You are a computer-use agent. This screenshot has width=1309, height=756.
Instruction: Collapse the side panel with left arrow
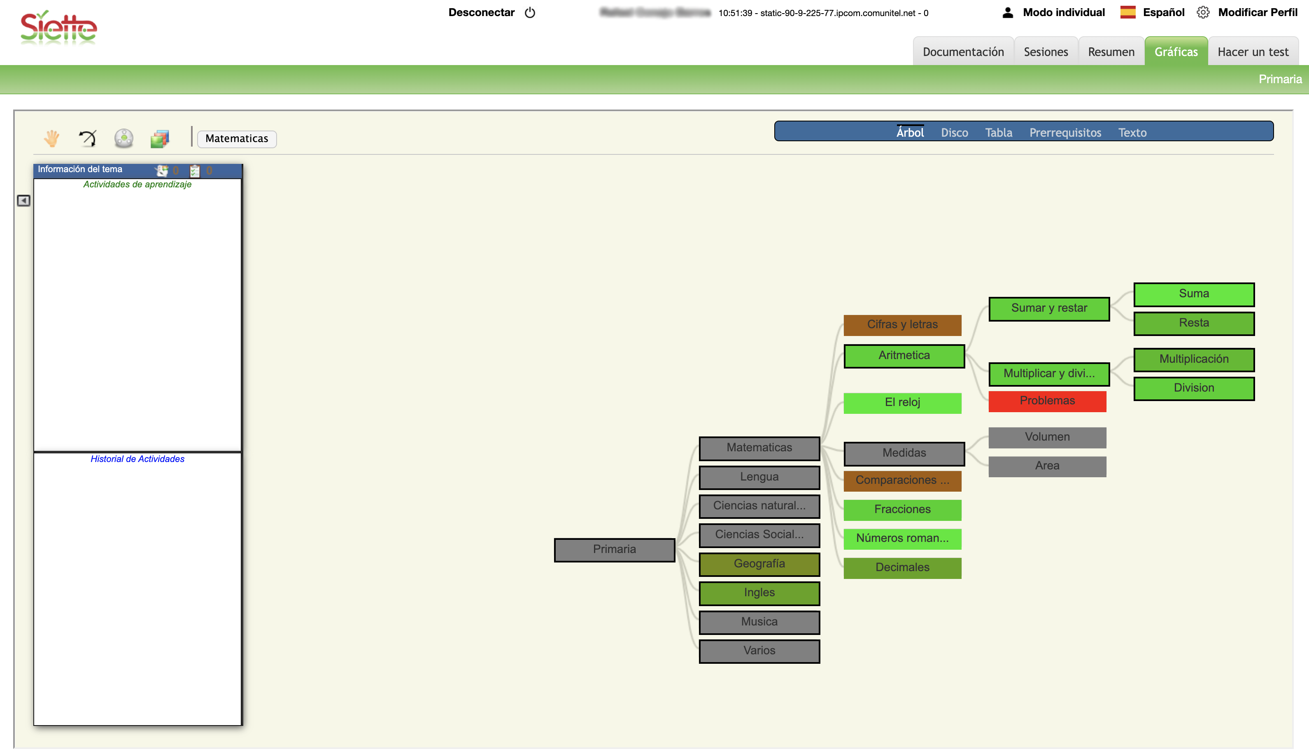click(23, 201)
